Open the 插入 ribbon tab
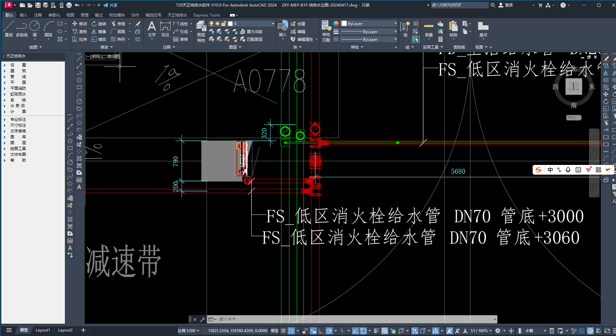Screen dimensions: 616x336 pyautogui.click(x=23, y=15)
